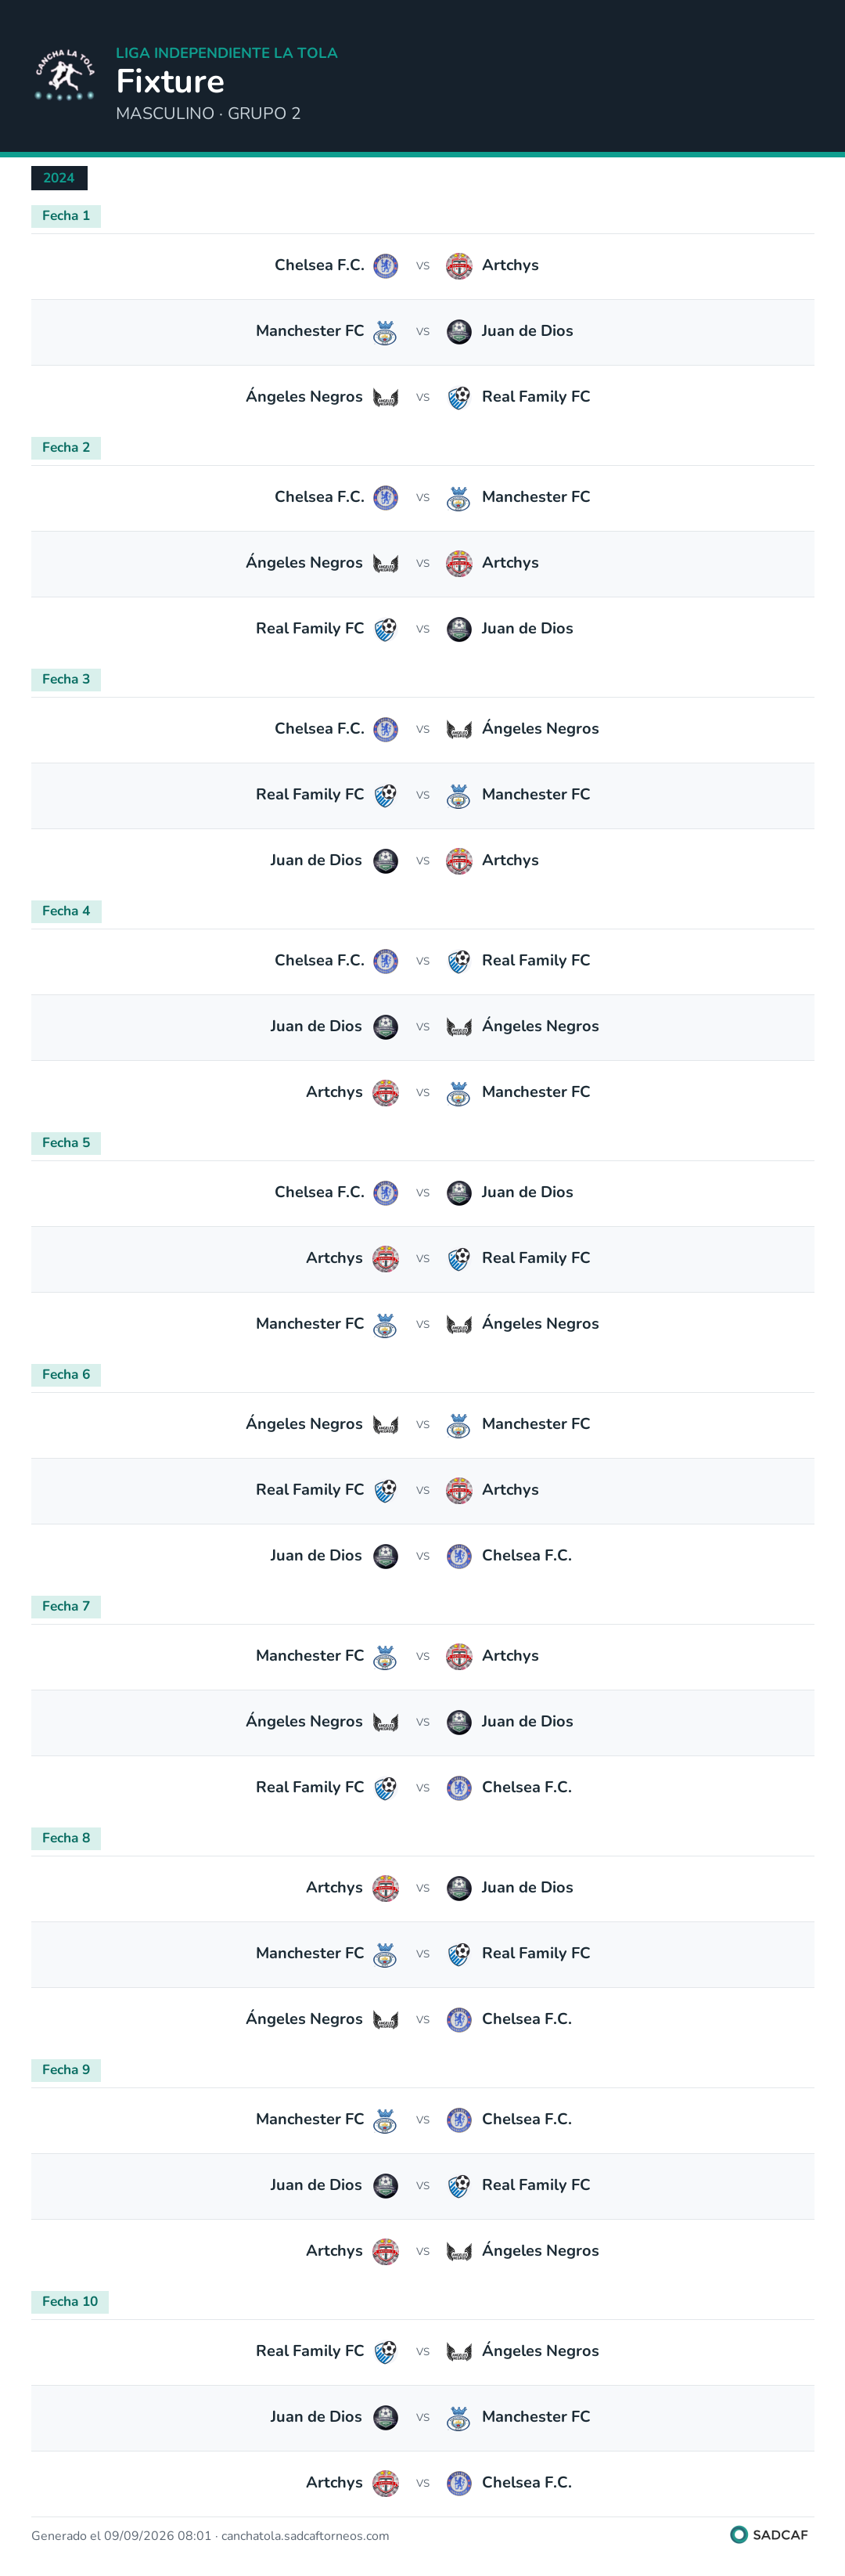Image resolution: width=845 pixels, height=2576 pixels.
Task: Click the Fixture heading
Action: point(170,81)
